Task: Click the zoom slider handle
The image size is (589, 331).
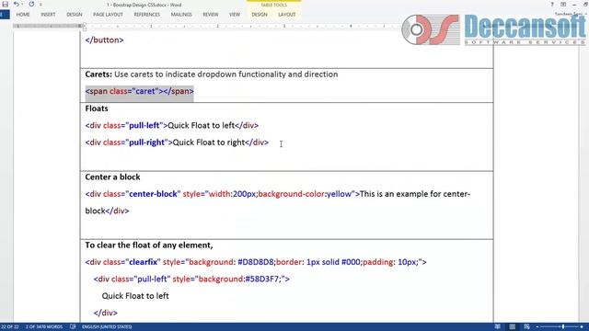Action: pyautogui.click(x=562, y=327)
